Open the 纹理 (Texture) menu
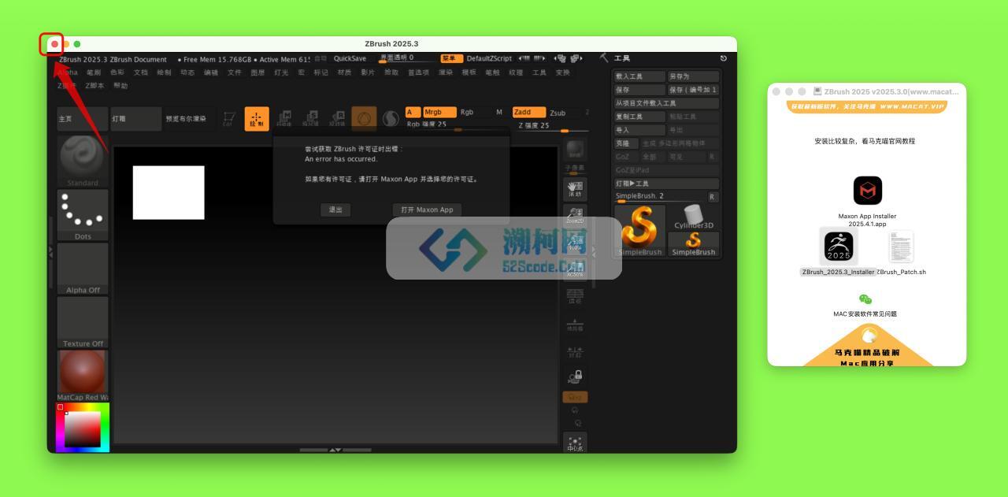The width and height of the screenshot is (1008, 497). pos(516,72)
